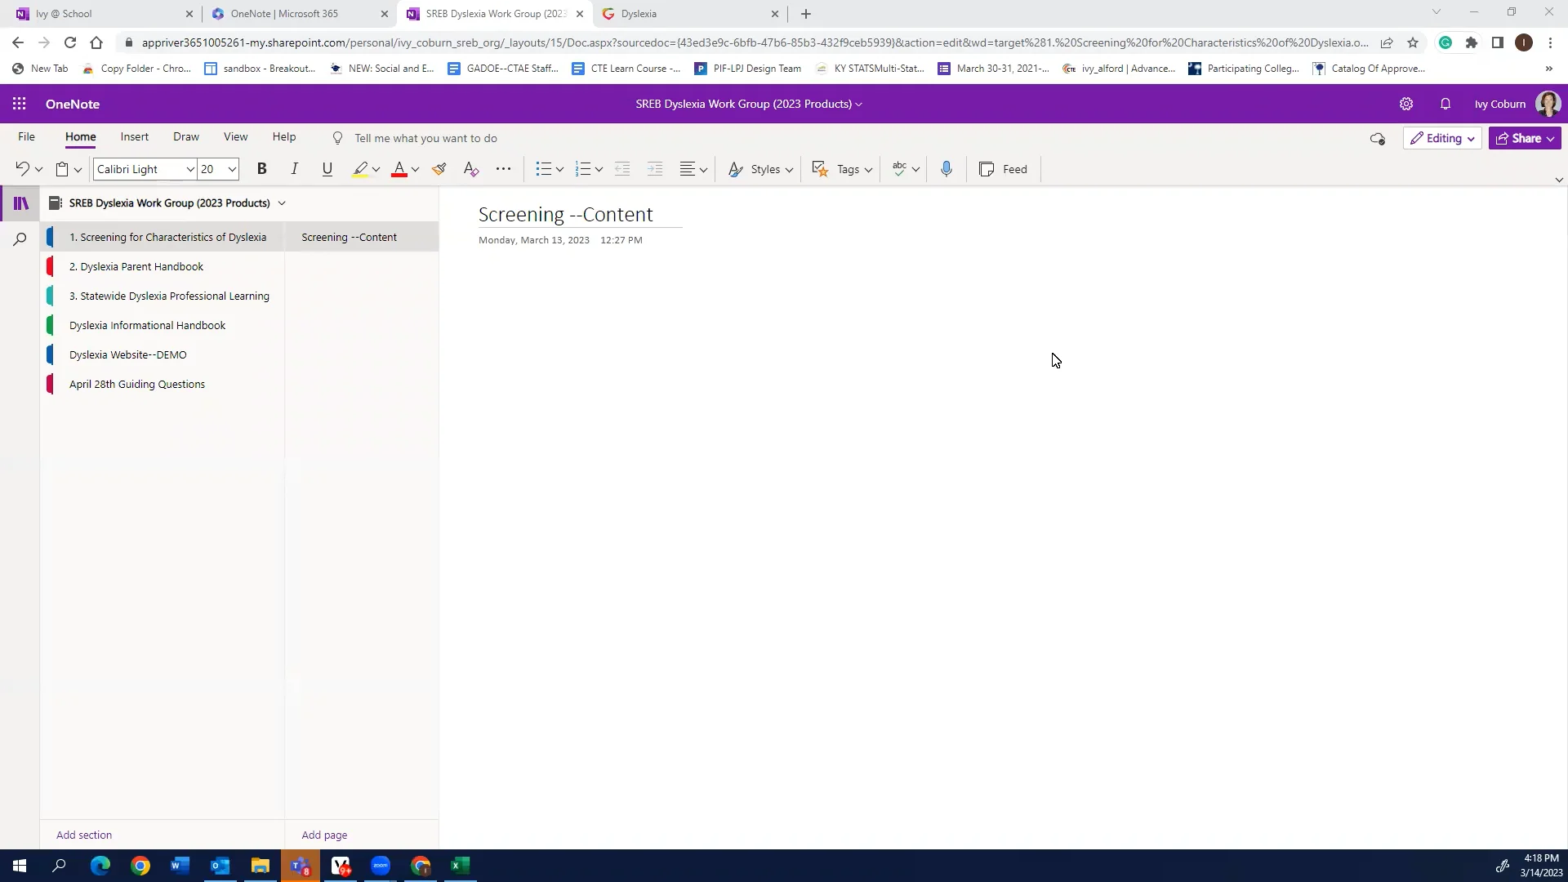Open the font name dropdown
This screenshot has height=882, width=1568.
click(x=189, y=169)
